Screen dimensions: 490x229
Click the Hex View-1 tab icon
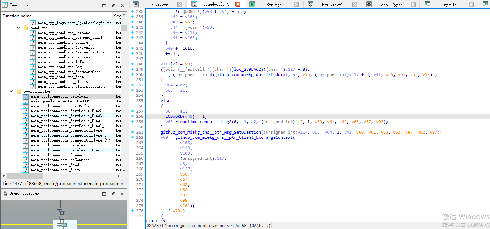[x=311, y=5]
